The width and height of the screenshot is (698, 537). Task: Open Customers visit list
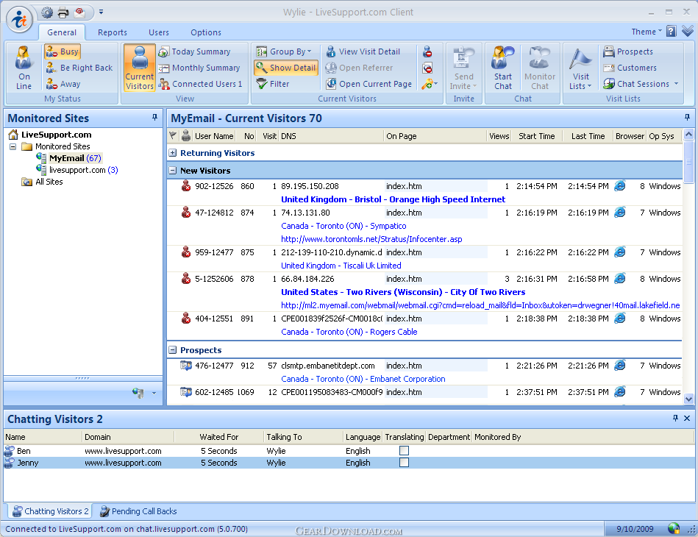(x=630, y=68)
